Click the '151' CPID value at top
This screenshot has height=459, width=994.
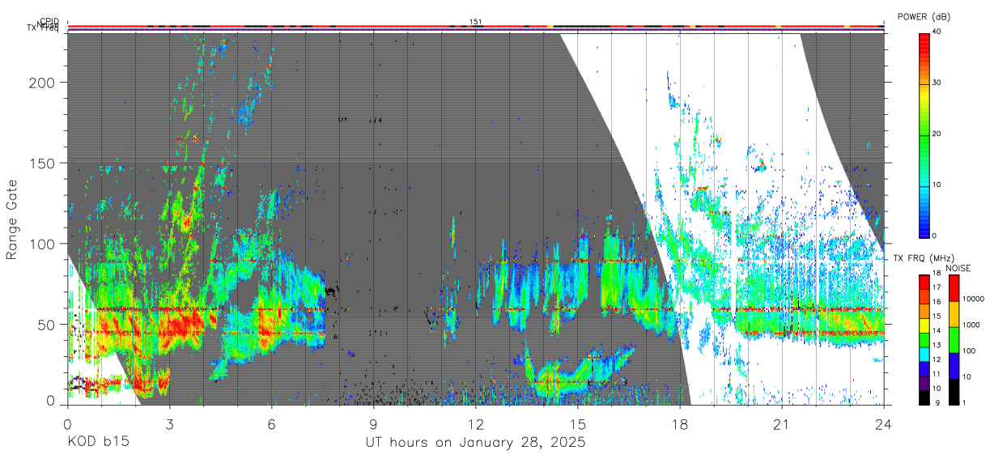(x=476, y=22)
